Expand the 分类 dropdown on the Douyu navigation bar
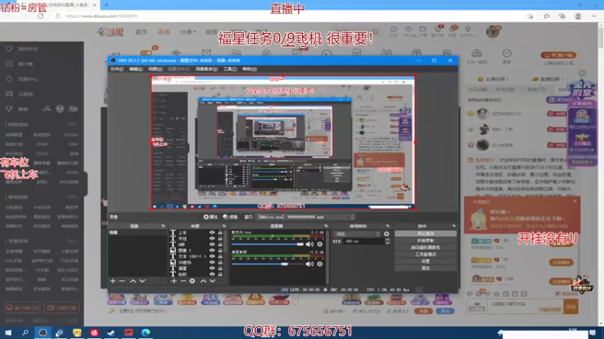604x339 pixels. pyautogui.click(x=187, y=32)
